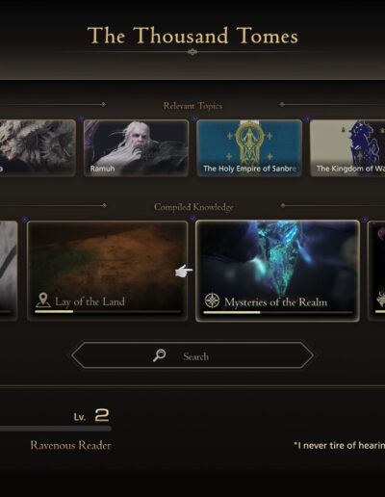Click the magnifying glass search icon
Viewport: 385px width, 497px height.
(159, 355)
